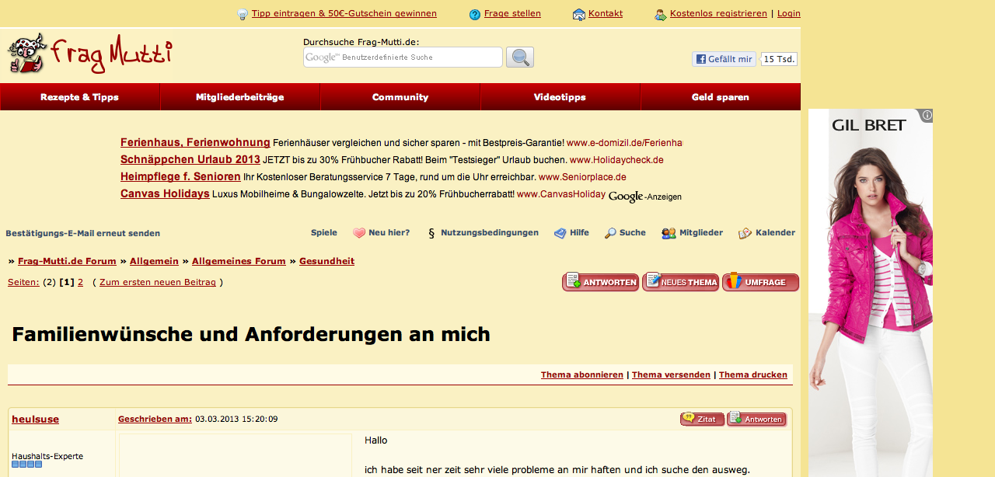This screenshot has height=477, width=995.
Task: Open the GIL BRET advertisement image
Action: coord(871,295)
